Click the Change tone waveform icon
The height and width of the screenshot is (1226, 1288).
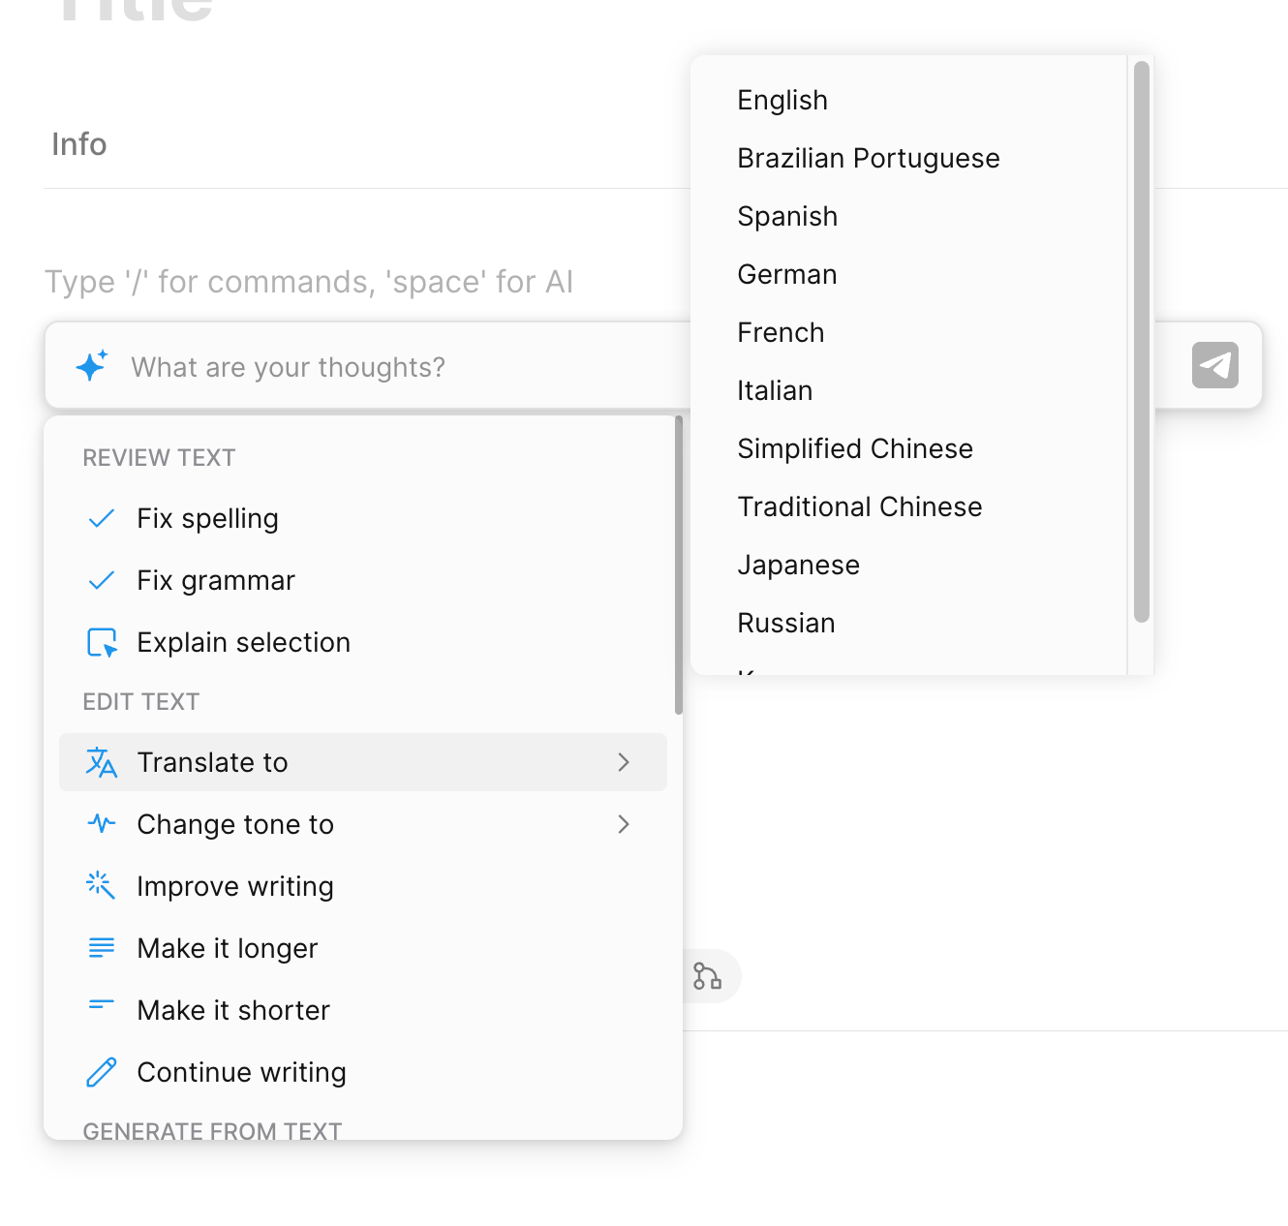click(102, 824)
